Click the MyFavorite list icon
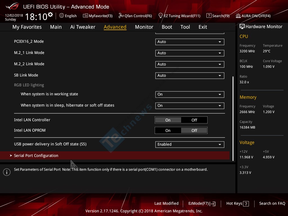Image resolution: width=288 pixels, height=216 pixels. 85,16
